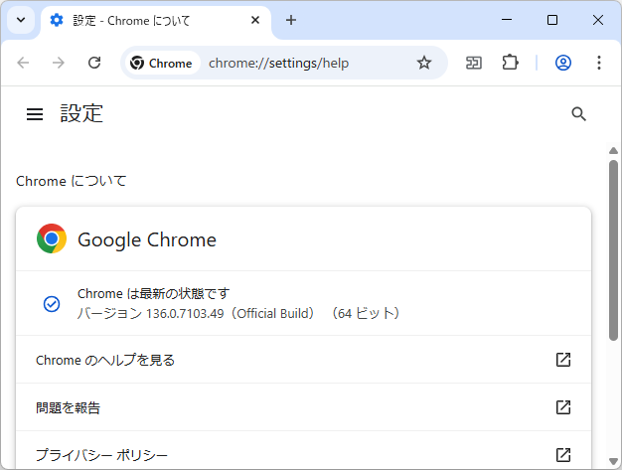Open the settings hamburger menu
622x470 pixels.
click(35, 114)
